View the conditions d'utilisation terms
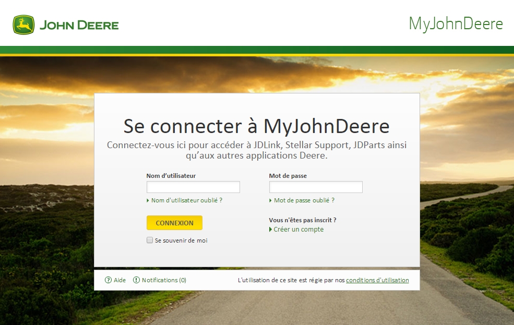 click(377, 280)
